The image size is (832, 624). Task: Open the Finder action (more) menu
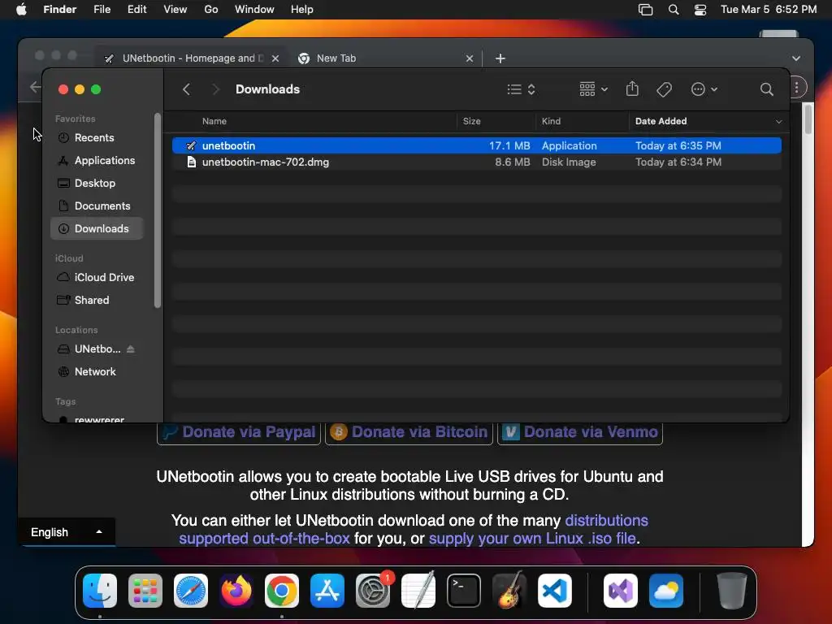point(704,89)
